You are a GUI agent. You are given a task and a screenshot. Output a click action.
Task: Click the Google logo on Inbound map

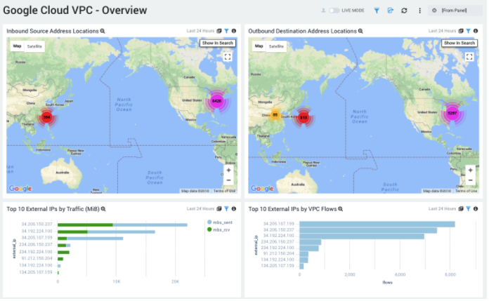pyautogui.click(x=20, y=189)
